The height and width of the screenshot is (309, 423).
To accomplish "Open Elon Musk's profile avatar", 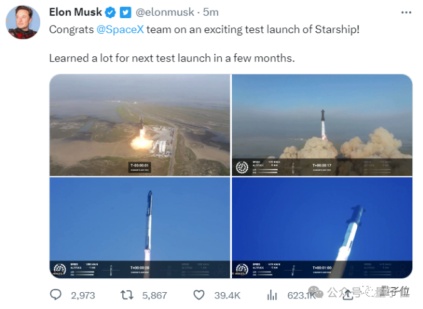I will (x=23, y=23).
